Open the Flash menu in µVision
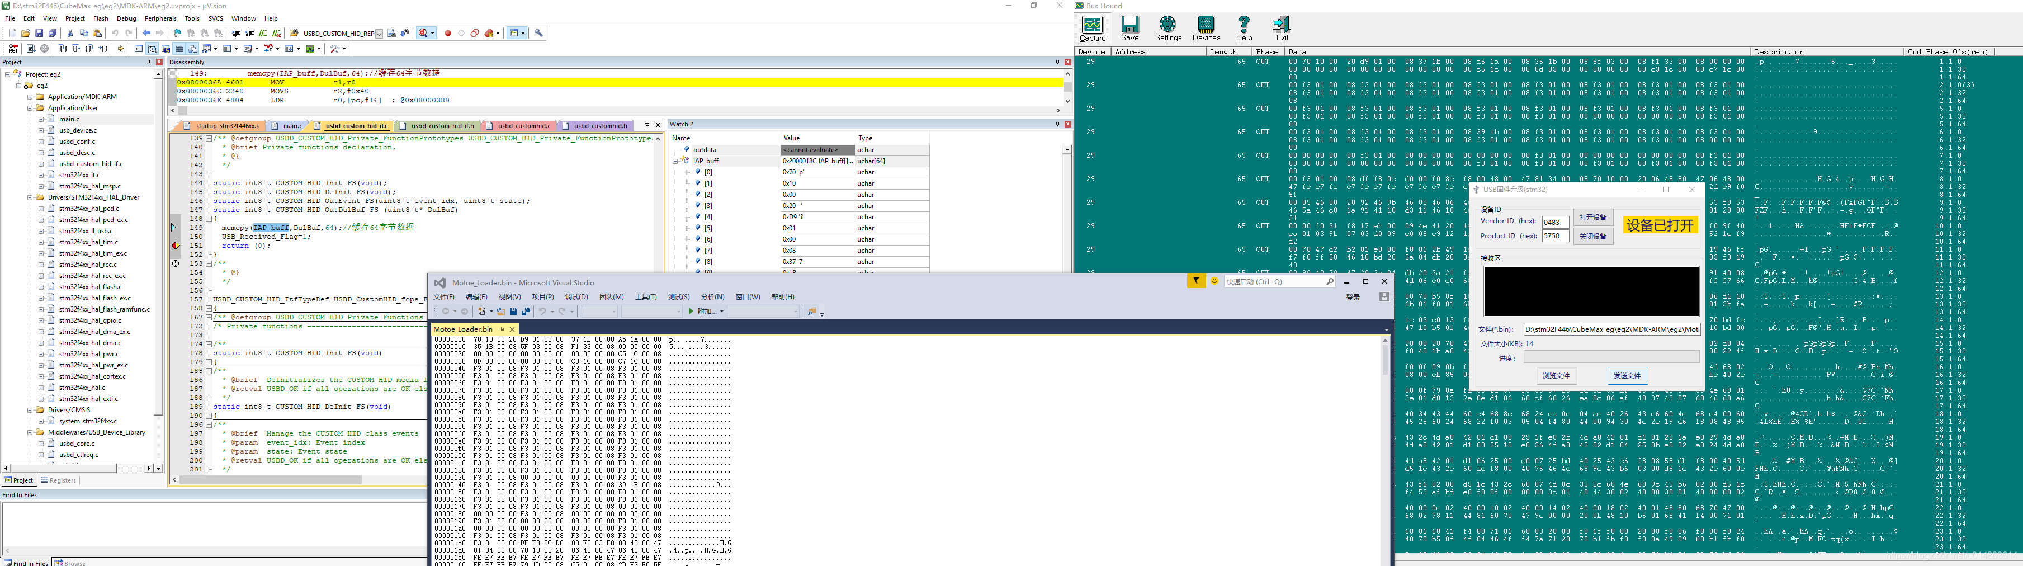Screen dimensions: 2023x566 (101, 19)
